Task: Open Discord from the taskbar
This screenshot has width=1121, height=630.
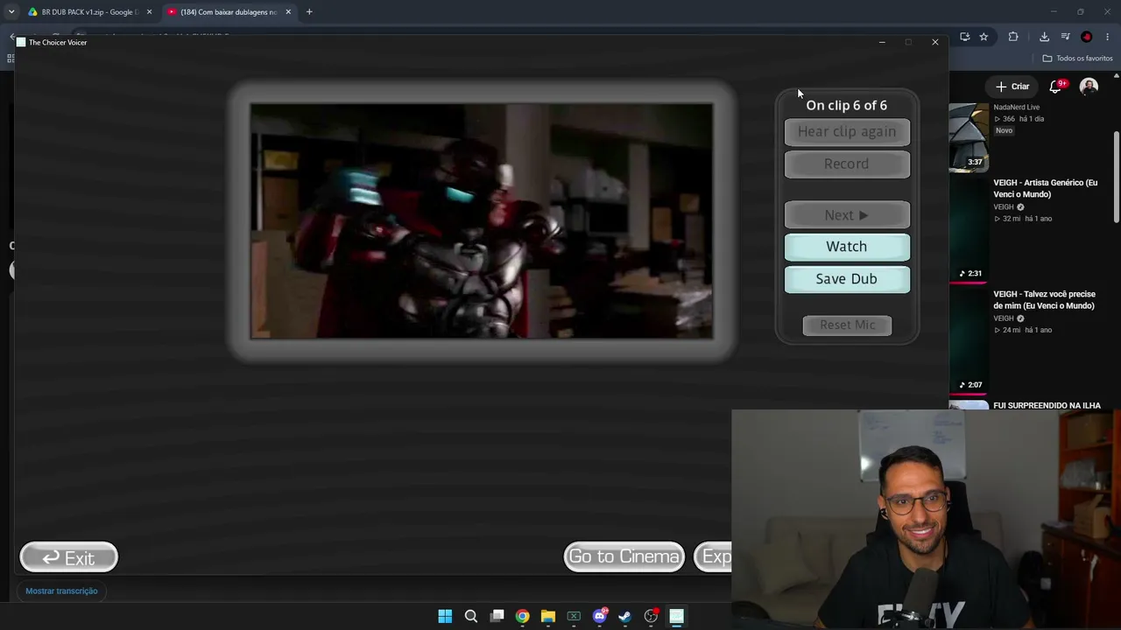Action: pos(600,616)
